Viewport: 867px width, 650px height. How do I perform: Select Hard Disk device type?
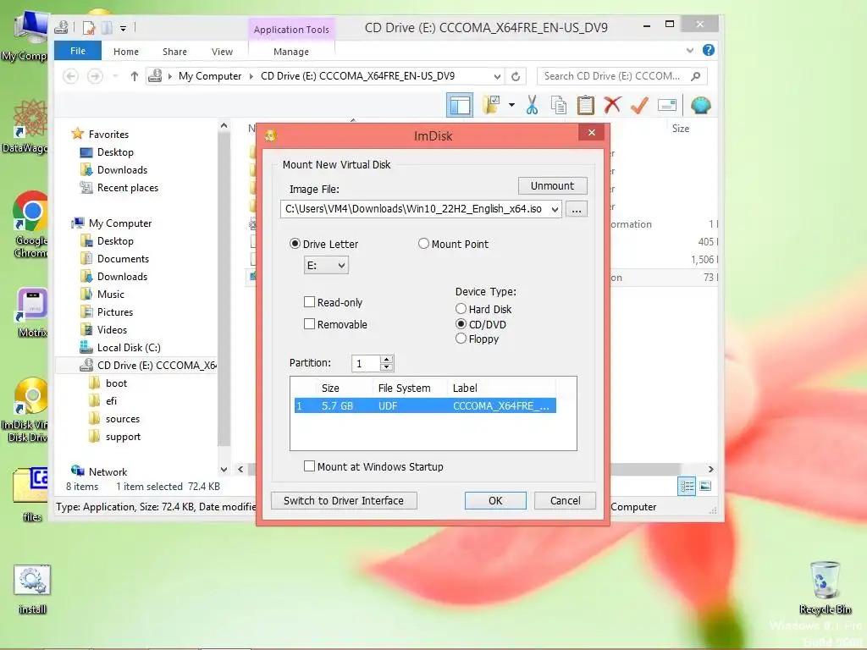pos(461,308)
